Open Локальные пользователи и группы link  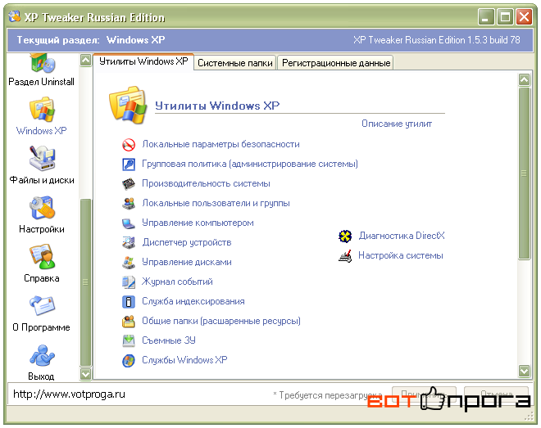click(x=216, y=203)
